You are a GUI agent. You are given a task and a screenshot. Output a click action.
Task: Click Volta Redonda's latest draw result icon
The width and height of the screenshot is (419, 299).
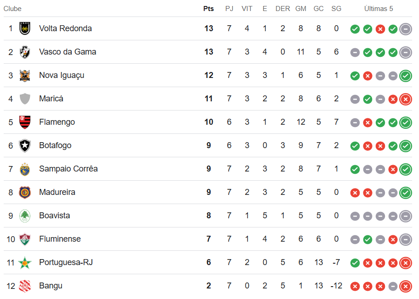pos(405,29)
